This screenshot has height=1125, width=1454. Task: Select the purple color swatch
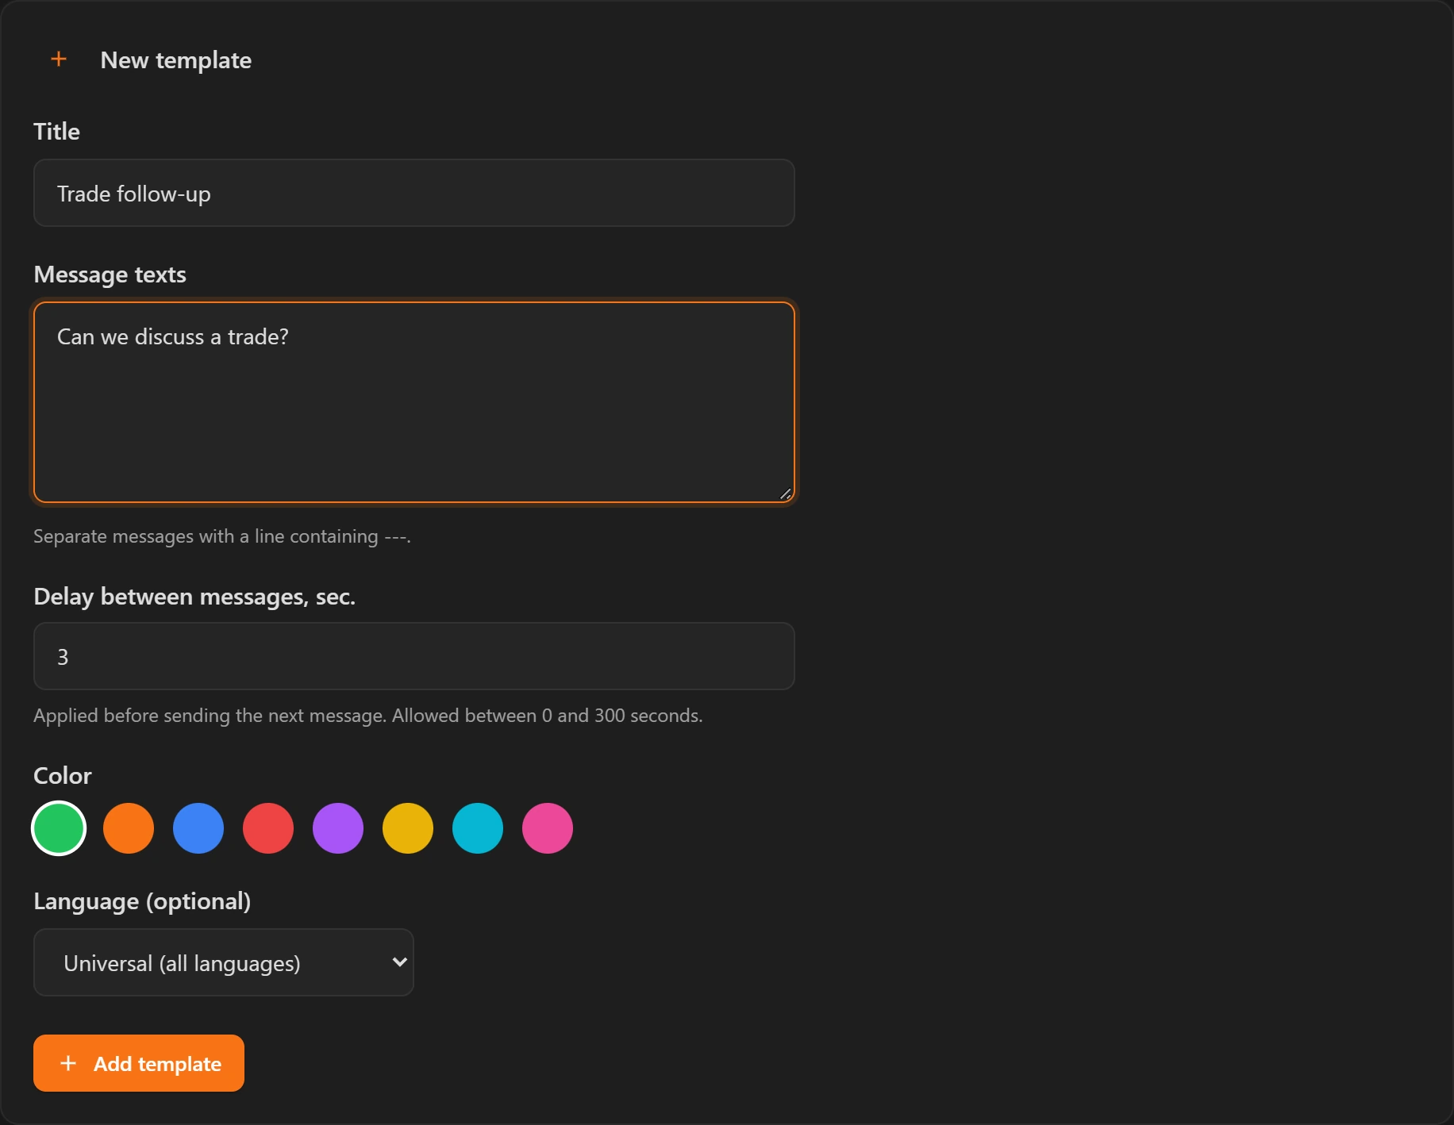click(338, 828)
